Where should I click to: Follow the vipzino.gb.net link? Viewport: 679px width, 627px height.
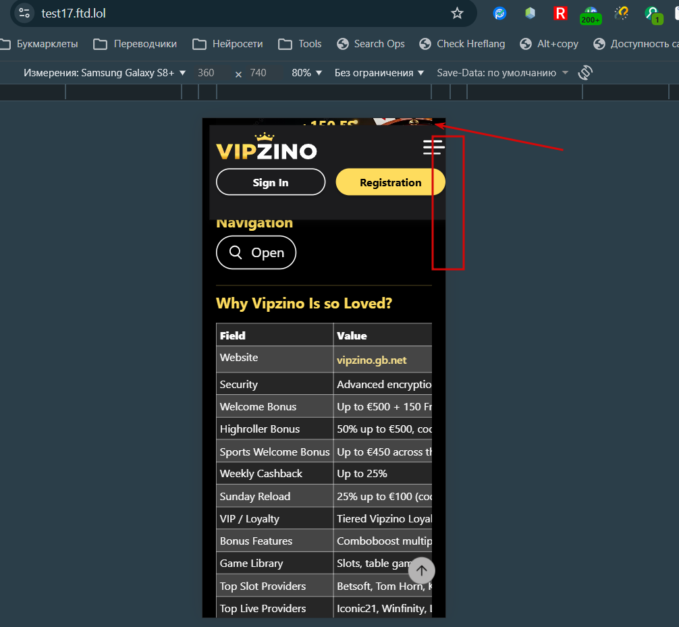pyautogui.click(x=371, y=360)
